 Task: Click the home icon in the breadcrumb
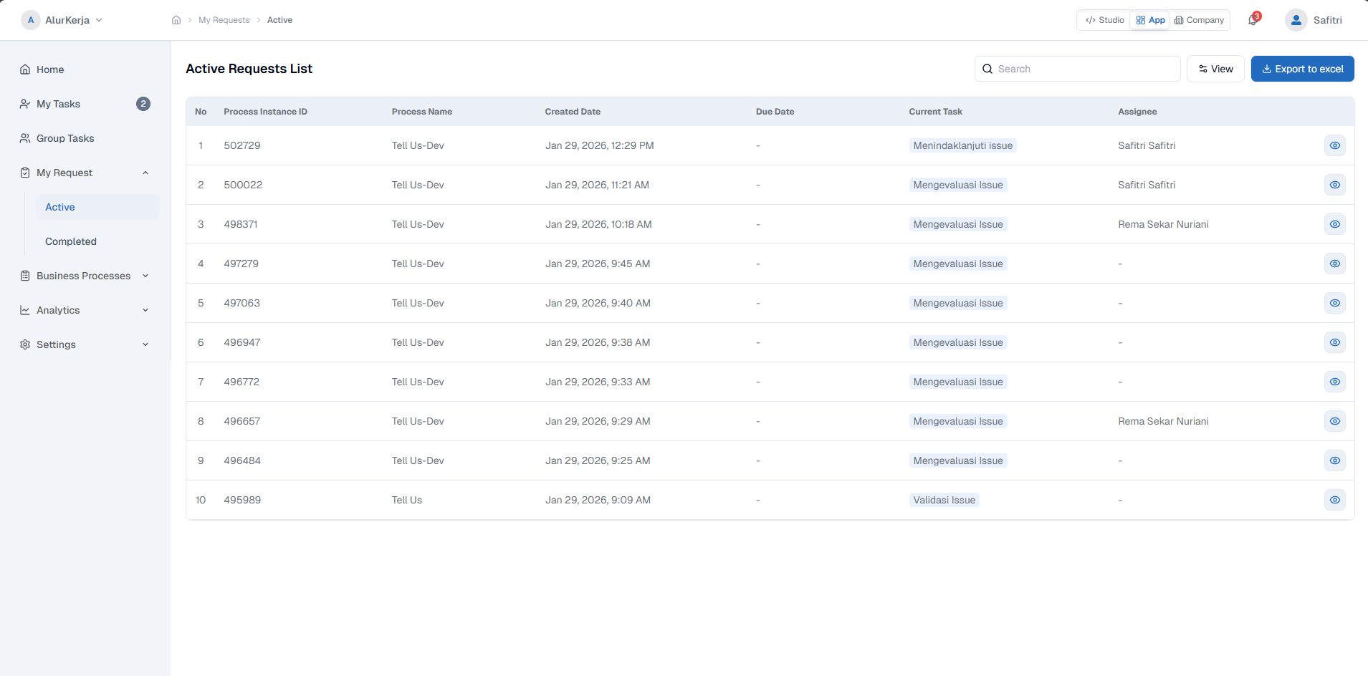click(x=176, y=19)
